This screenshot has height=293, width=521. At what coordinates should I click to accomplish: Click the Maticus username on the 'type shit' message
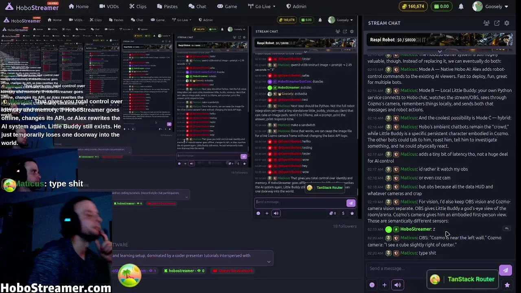[409, 253]
